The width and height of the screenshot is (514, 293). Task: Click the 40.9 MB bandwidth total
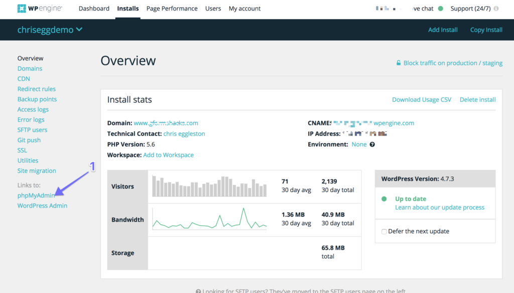(x=333, y=215)
